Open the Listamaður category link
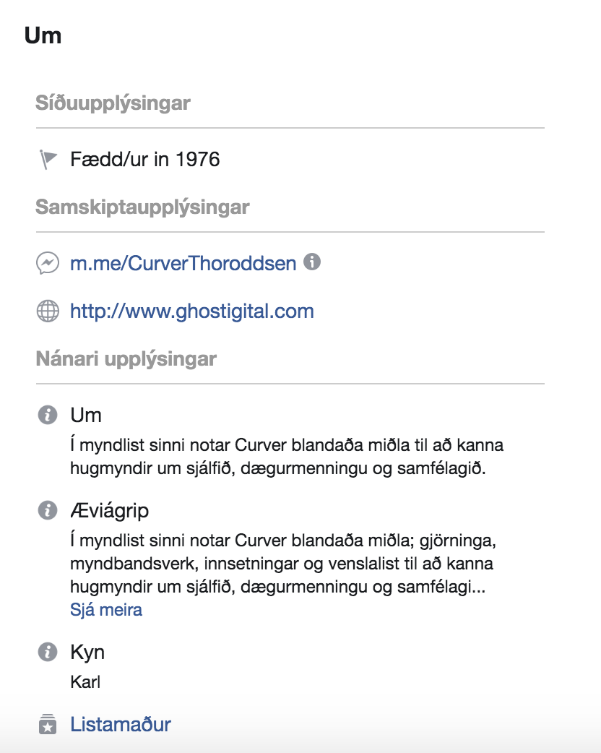 121,724
